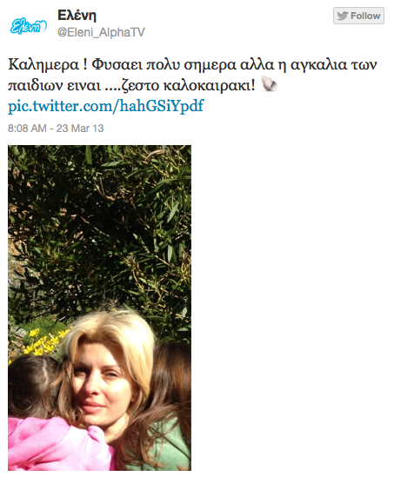Click the date 23 Mar 13

[x=80, y=129]
